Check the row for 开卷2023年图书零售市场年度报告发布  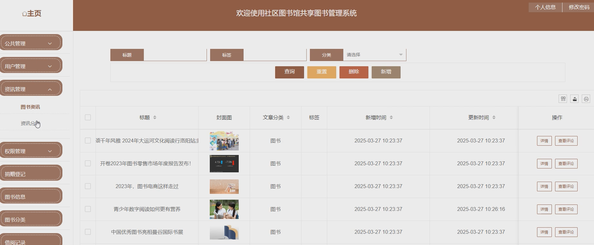[88, 163]
